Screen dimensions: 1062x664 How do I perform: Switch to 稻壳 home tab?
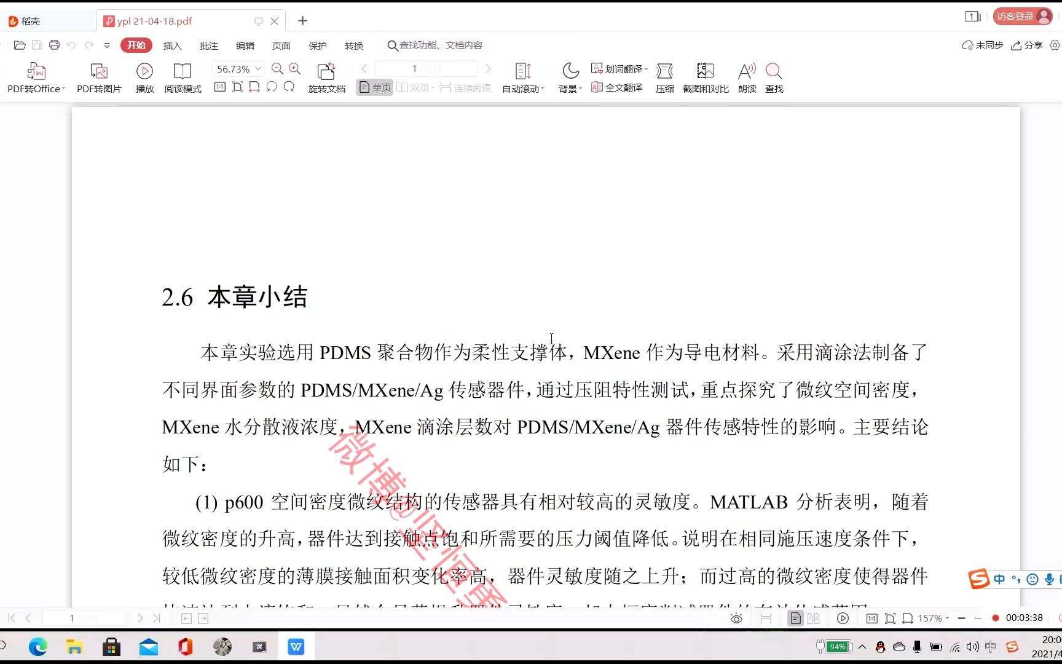(47, 21)
